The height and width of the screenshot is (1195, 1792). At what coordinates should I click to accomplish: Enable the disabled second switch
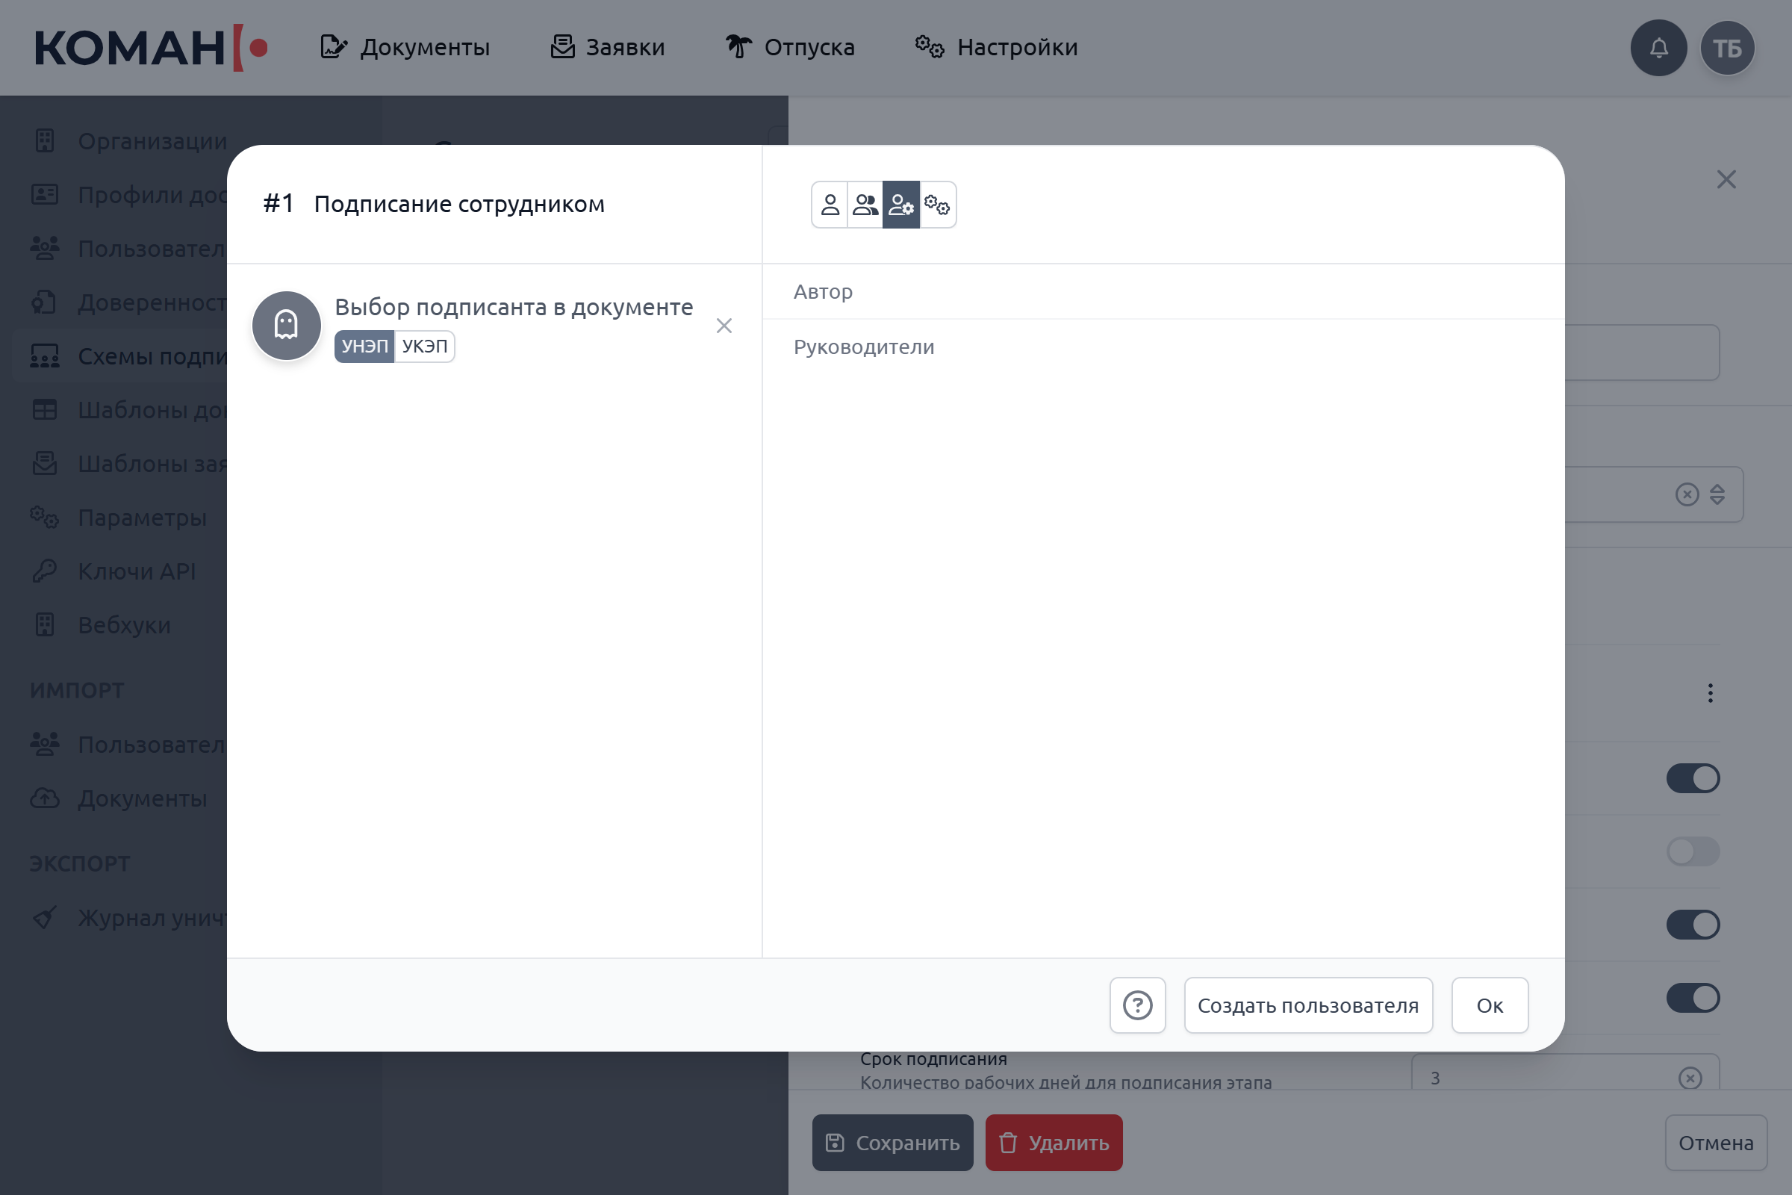coord(1693,852)
